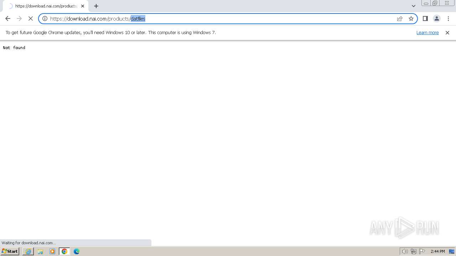
Task: Open the Windows Start menu
Action: (x=10, y=251)
